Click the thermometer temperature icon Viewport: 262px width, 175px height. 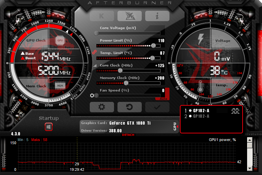200,86
